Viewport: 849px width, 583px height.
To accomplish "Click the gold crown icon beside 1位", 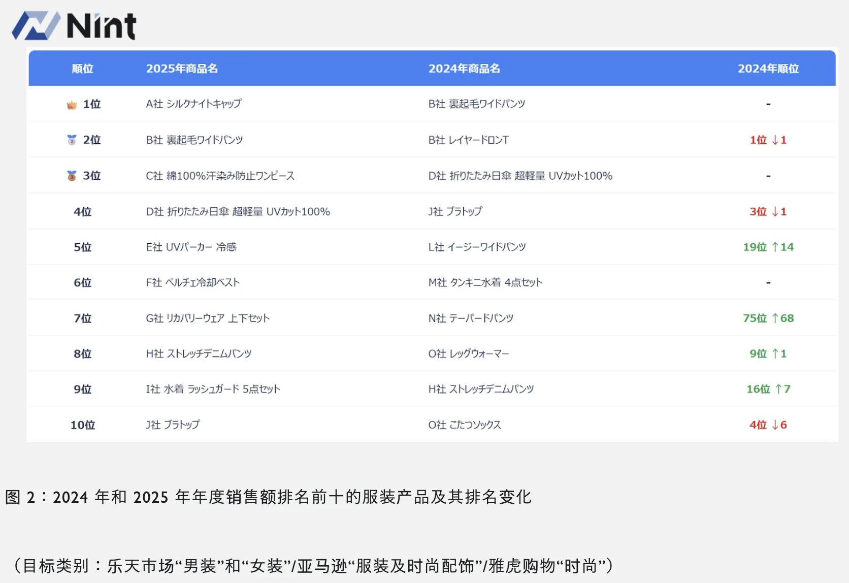I will point(72,105).
